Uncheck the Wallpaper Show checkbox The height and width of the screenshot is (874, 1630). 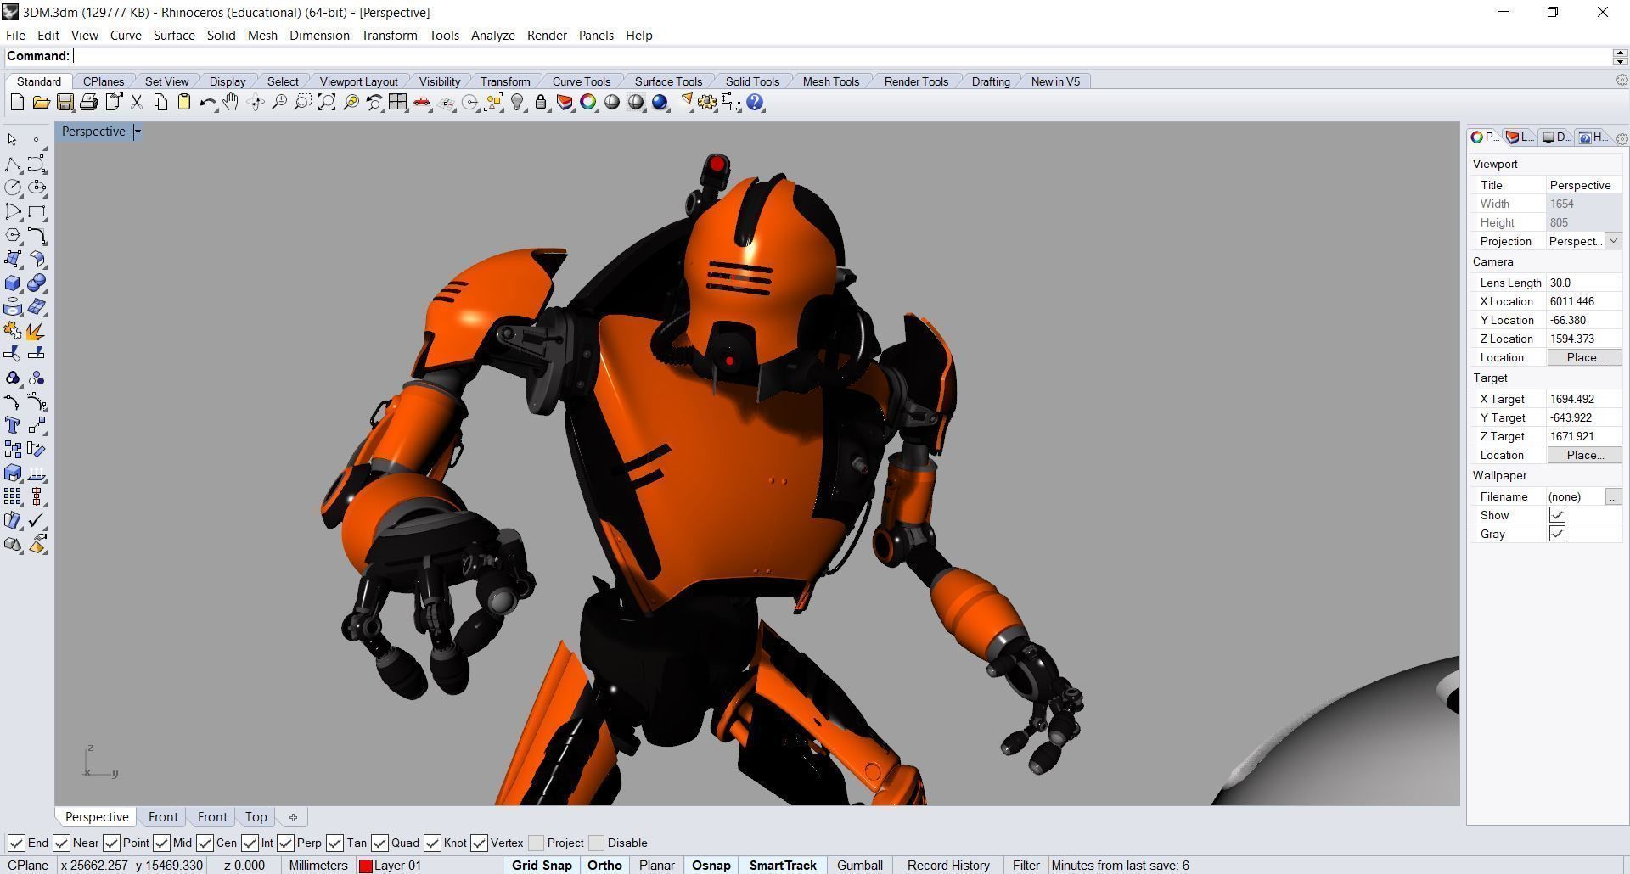(x=1557, y=515)
